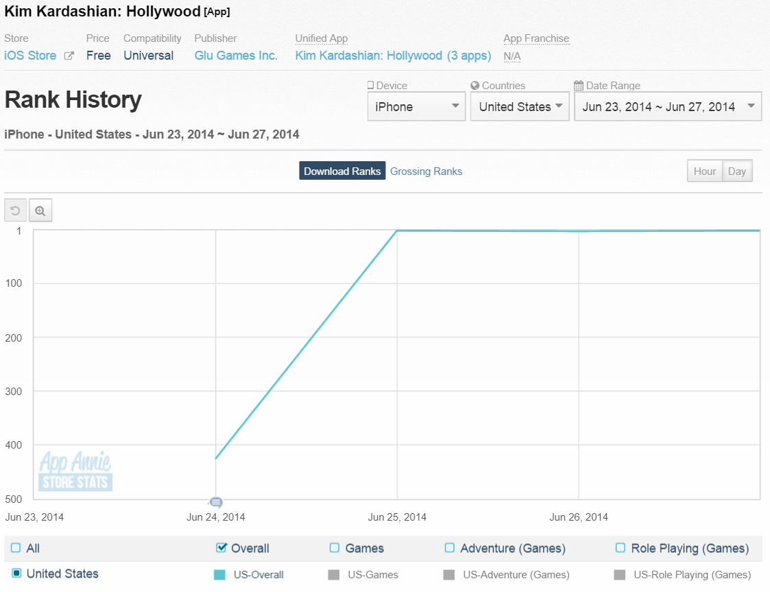The image size is (770, 592).
Task: Click the comment bubble marker at Jun 24
Action: (215, 502)
